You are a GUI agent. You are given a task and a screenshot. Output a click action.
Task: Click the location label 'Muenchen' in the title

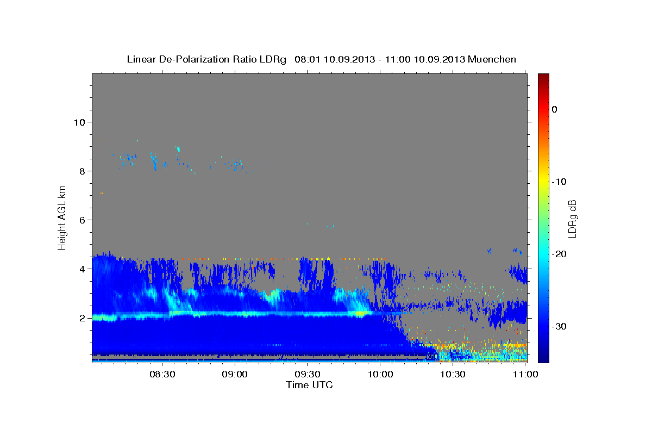pos(492,59)
